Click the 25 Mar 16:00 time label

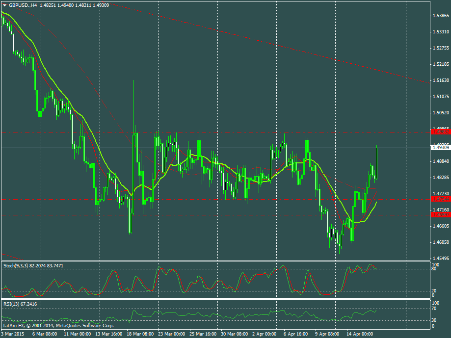(x=203, y=334)
